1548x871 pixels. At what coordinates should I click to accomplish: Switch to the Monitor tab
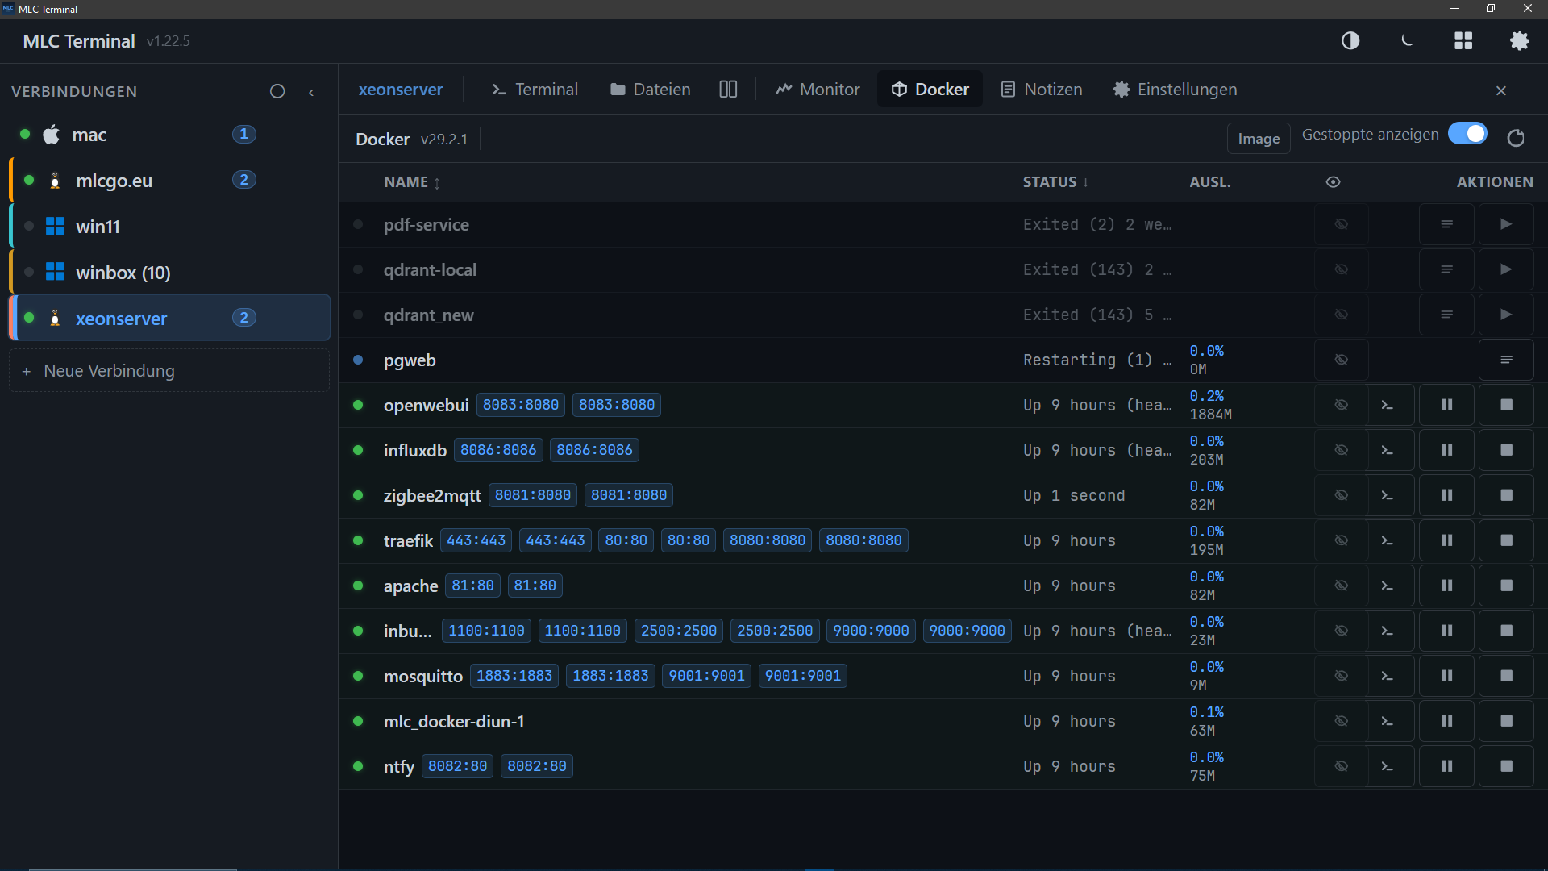point(818,89)
